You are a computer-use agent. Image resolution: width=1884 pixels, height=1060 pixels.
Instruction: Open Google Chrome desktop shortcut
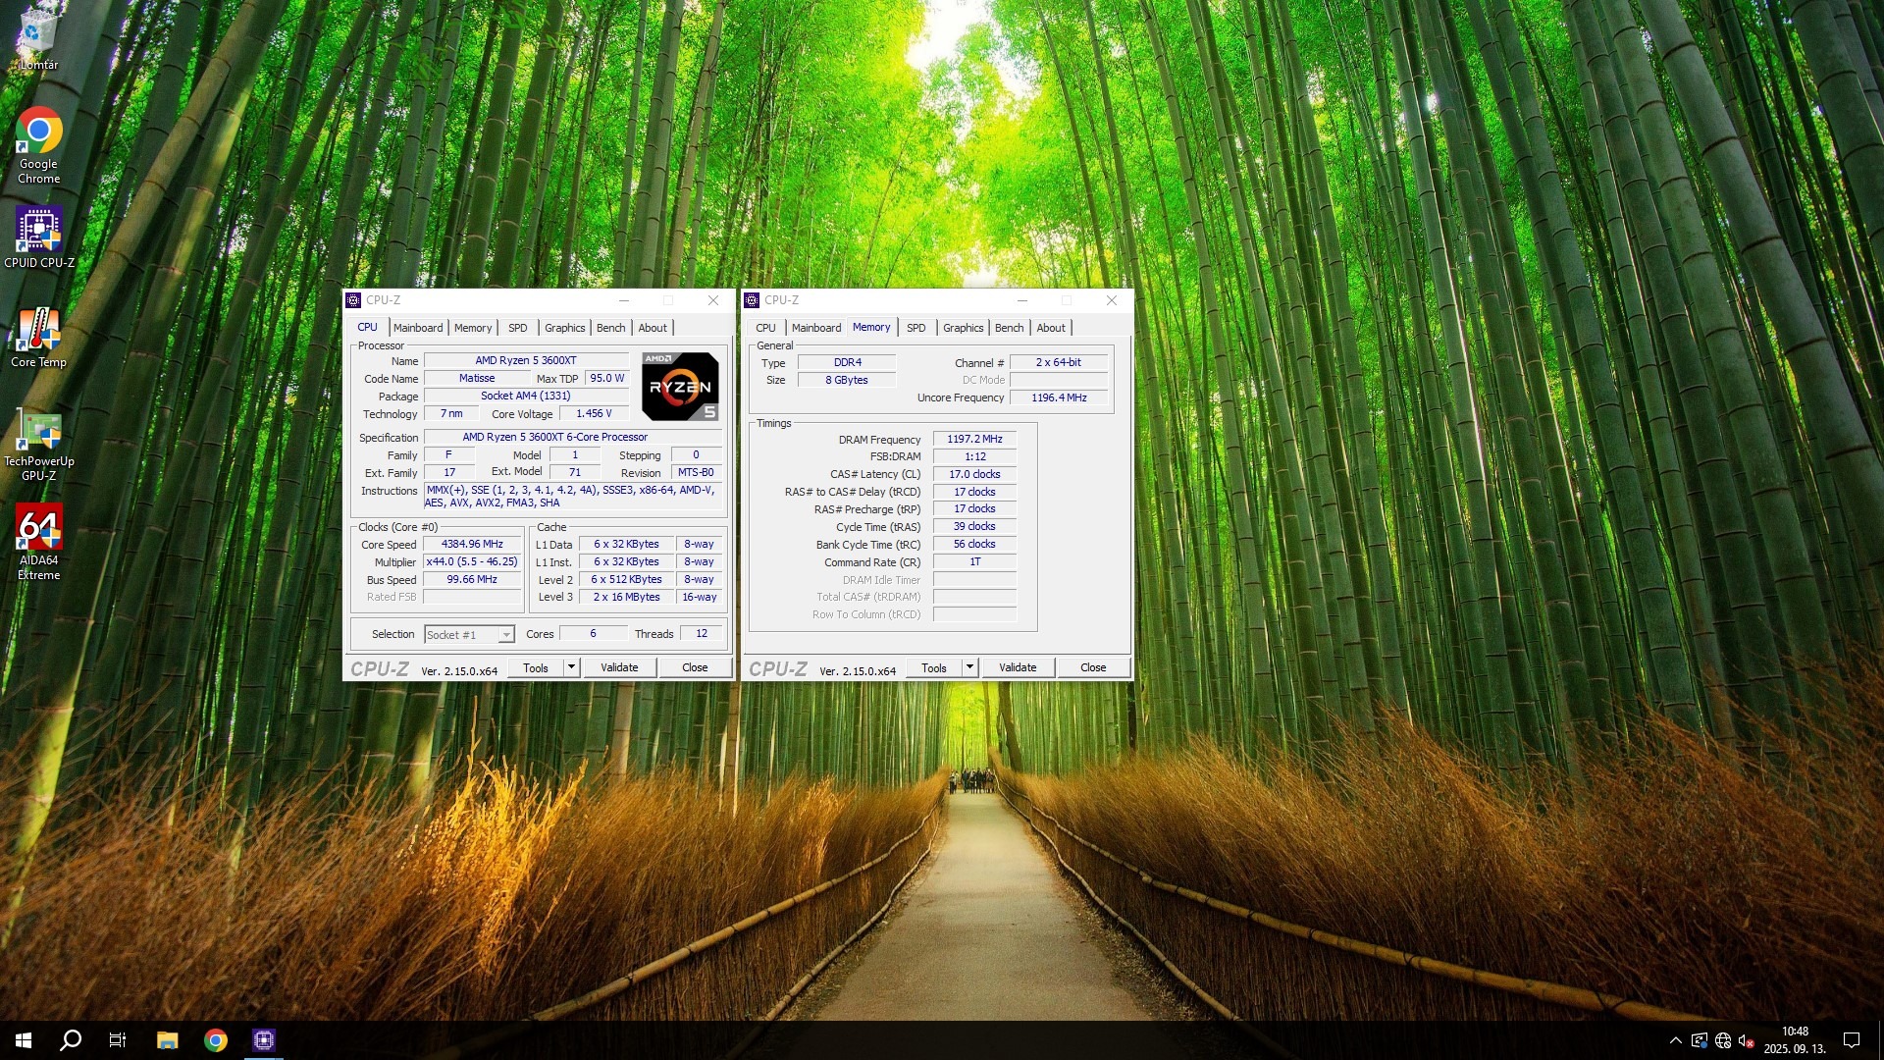coord(38,132)
